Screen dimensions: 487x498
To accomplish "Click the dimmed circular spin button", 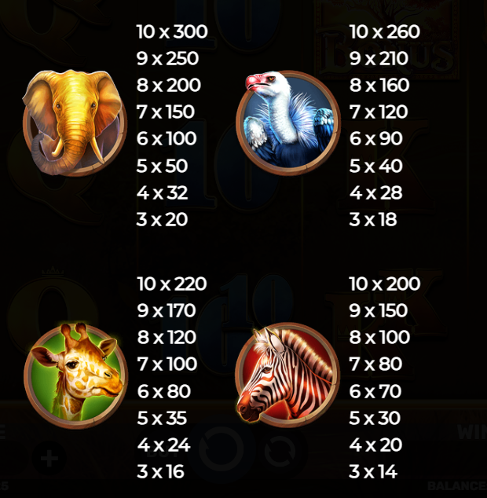I will (x=221, y=449).
